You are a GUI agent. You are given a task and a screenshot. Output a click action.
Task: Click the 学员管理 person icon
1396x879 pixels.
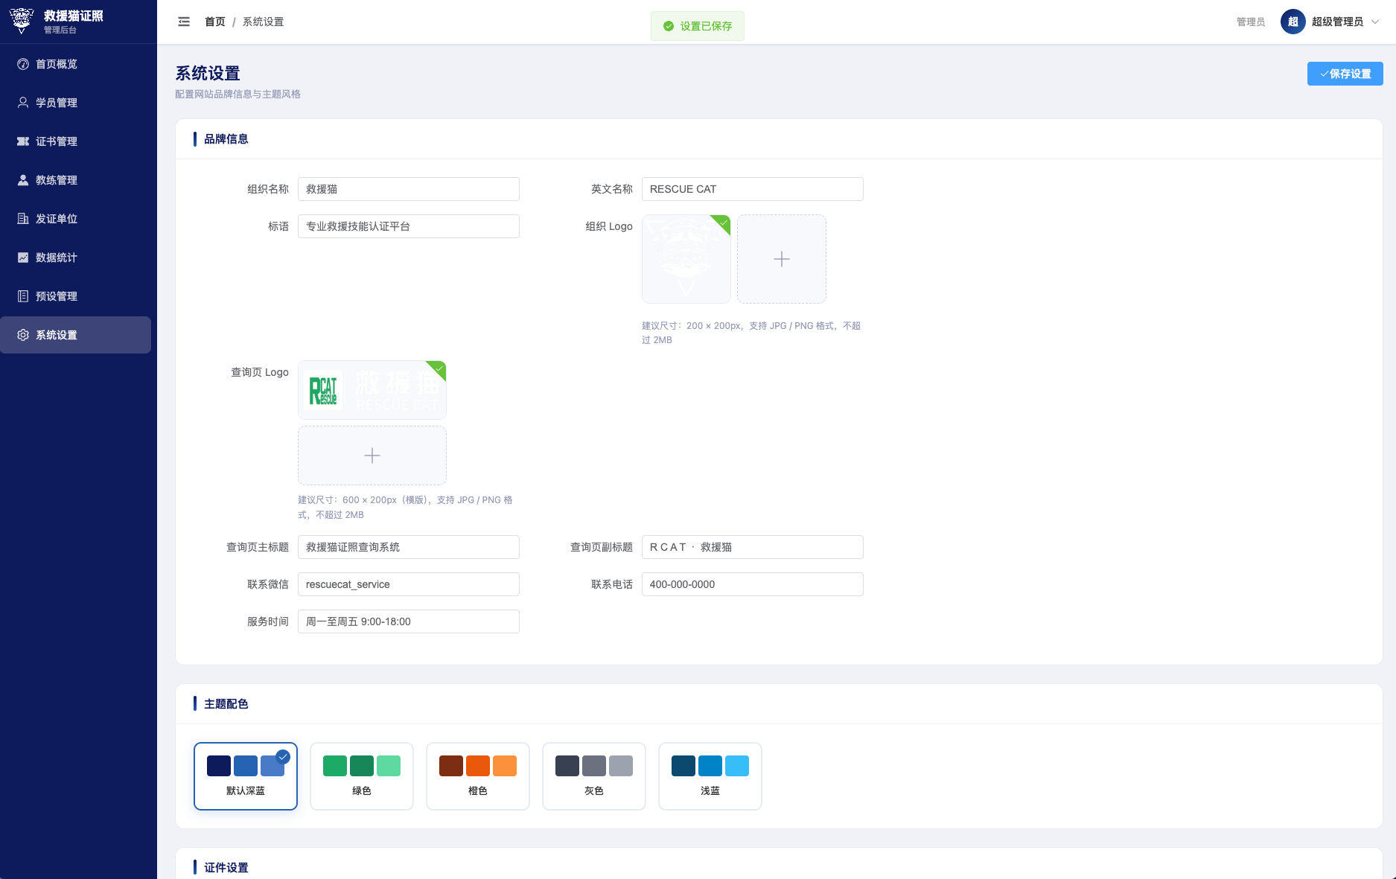click(23, 103)
